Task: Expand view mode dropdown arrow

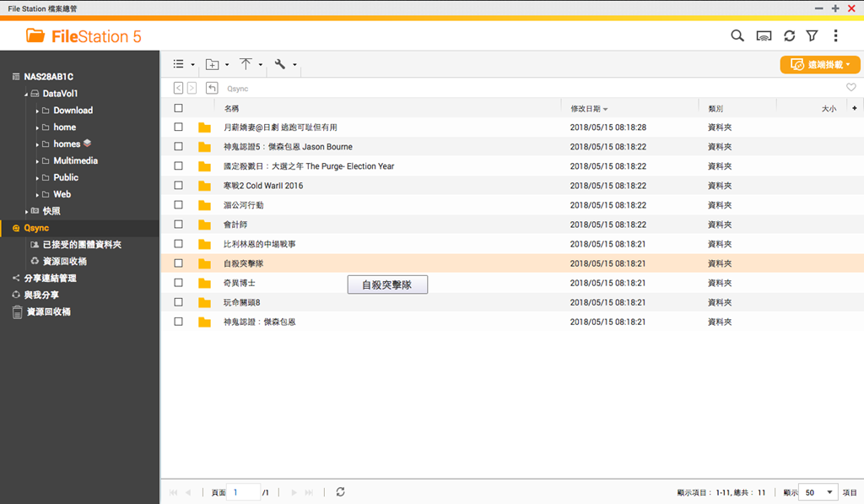Action: click(x=193, y=64)
